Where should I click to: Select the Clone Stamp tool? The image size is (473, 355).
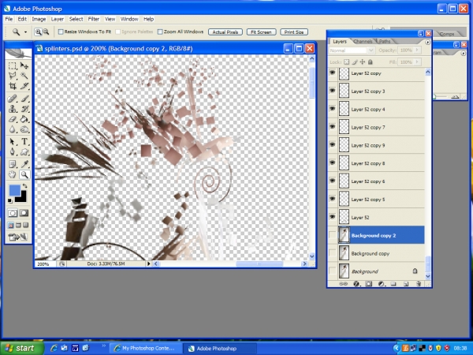click(x=13, y=109)
